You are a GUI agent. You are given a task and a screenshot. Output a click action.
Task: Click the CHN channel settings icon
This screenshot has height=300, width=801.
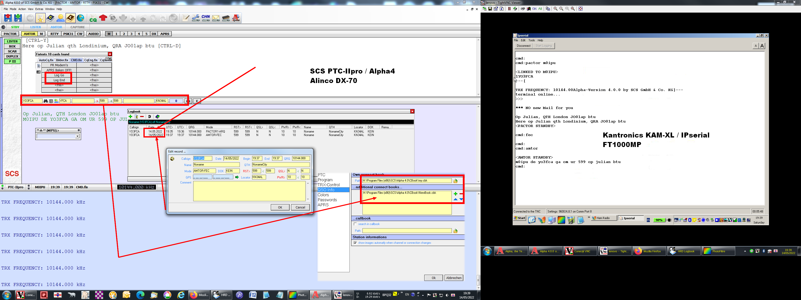[206, 18]
